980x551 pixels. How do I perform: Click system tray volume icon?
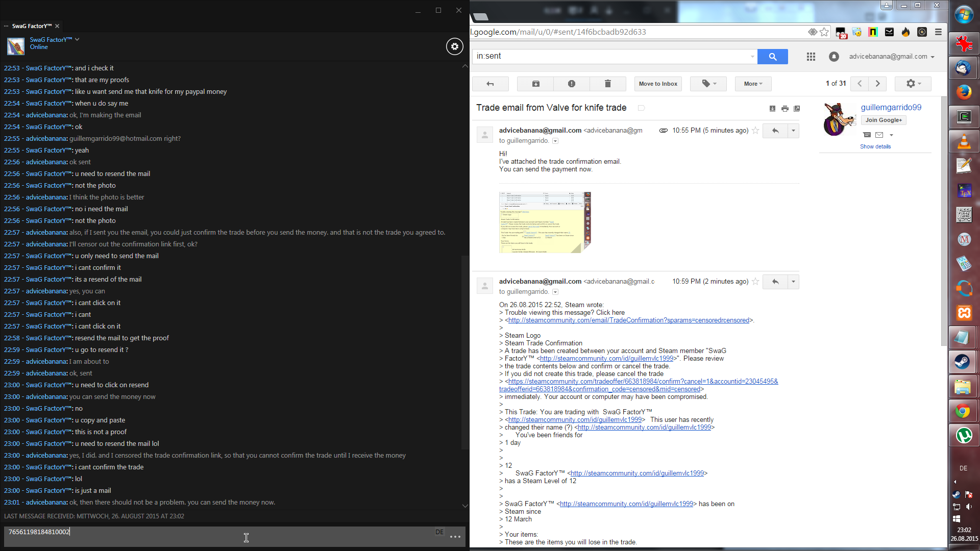pyautogui.click(x=969, y=507)
